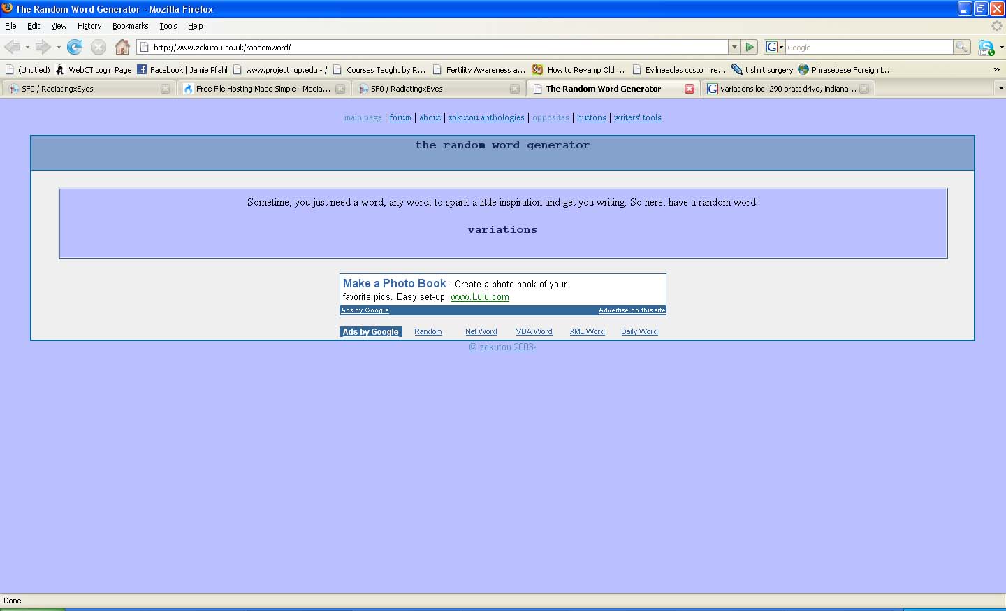
Task: Click inside the Google search field
Action: [x=868, y=47]
